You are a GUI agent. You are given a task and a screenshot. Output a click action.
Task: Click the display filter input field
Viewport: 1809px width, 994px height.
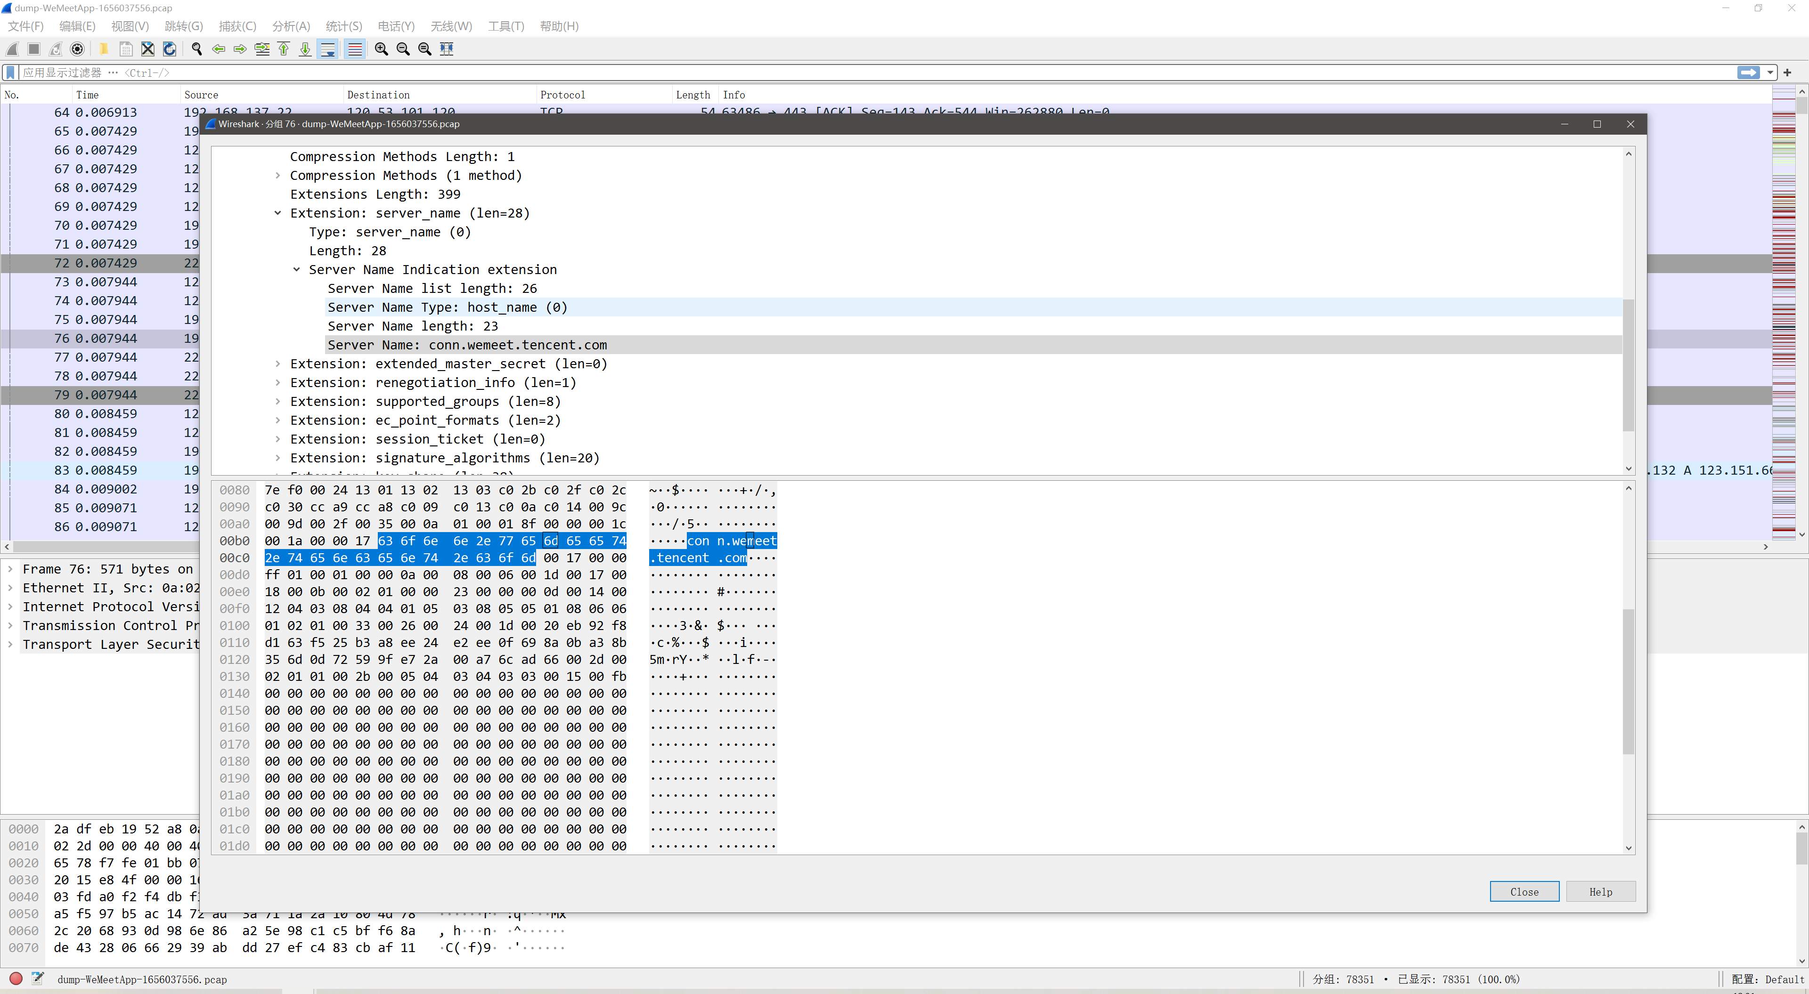tap(843, 73)
